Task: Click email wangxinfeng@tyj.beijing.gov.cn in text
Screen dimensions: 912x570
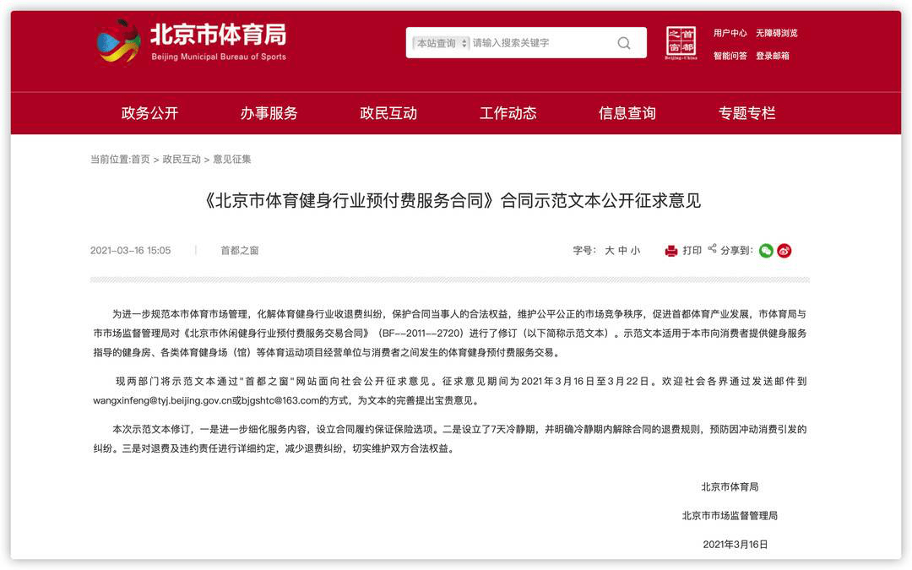Action: click(162, 401)
